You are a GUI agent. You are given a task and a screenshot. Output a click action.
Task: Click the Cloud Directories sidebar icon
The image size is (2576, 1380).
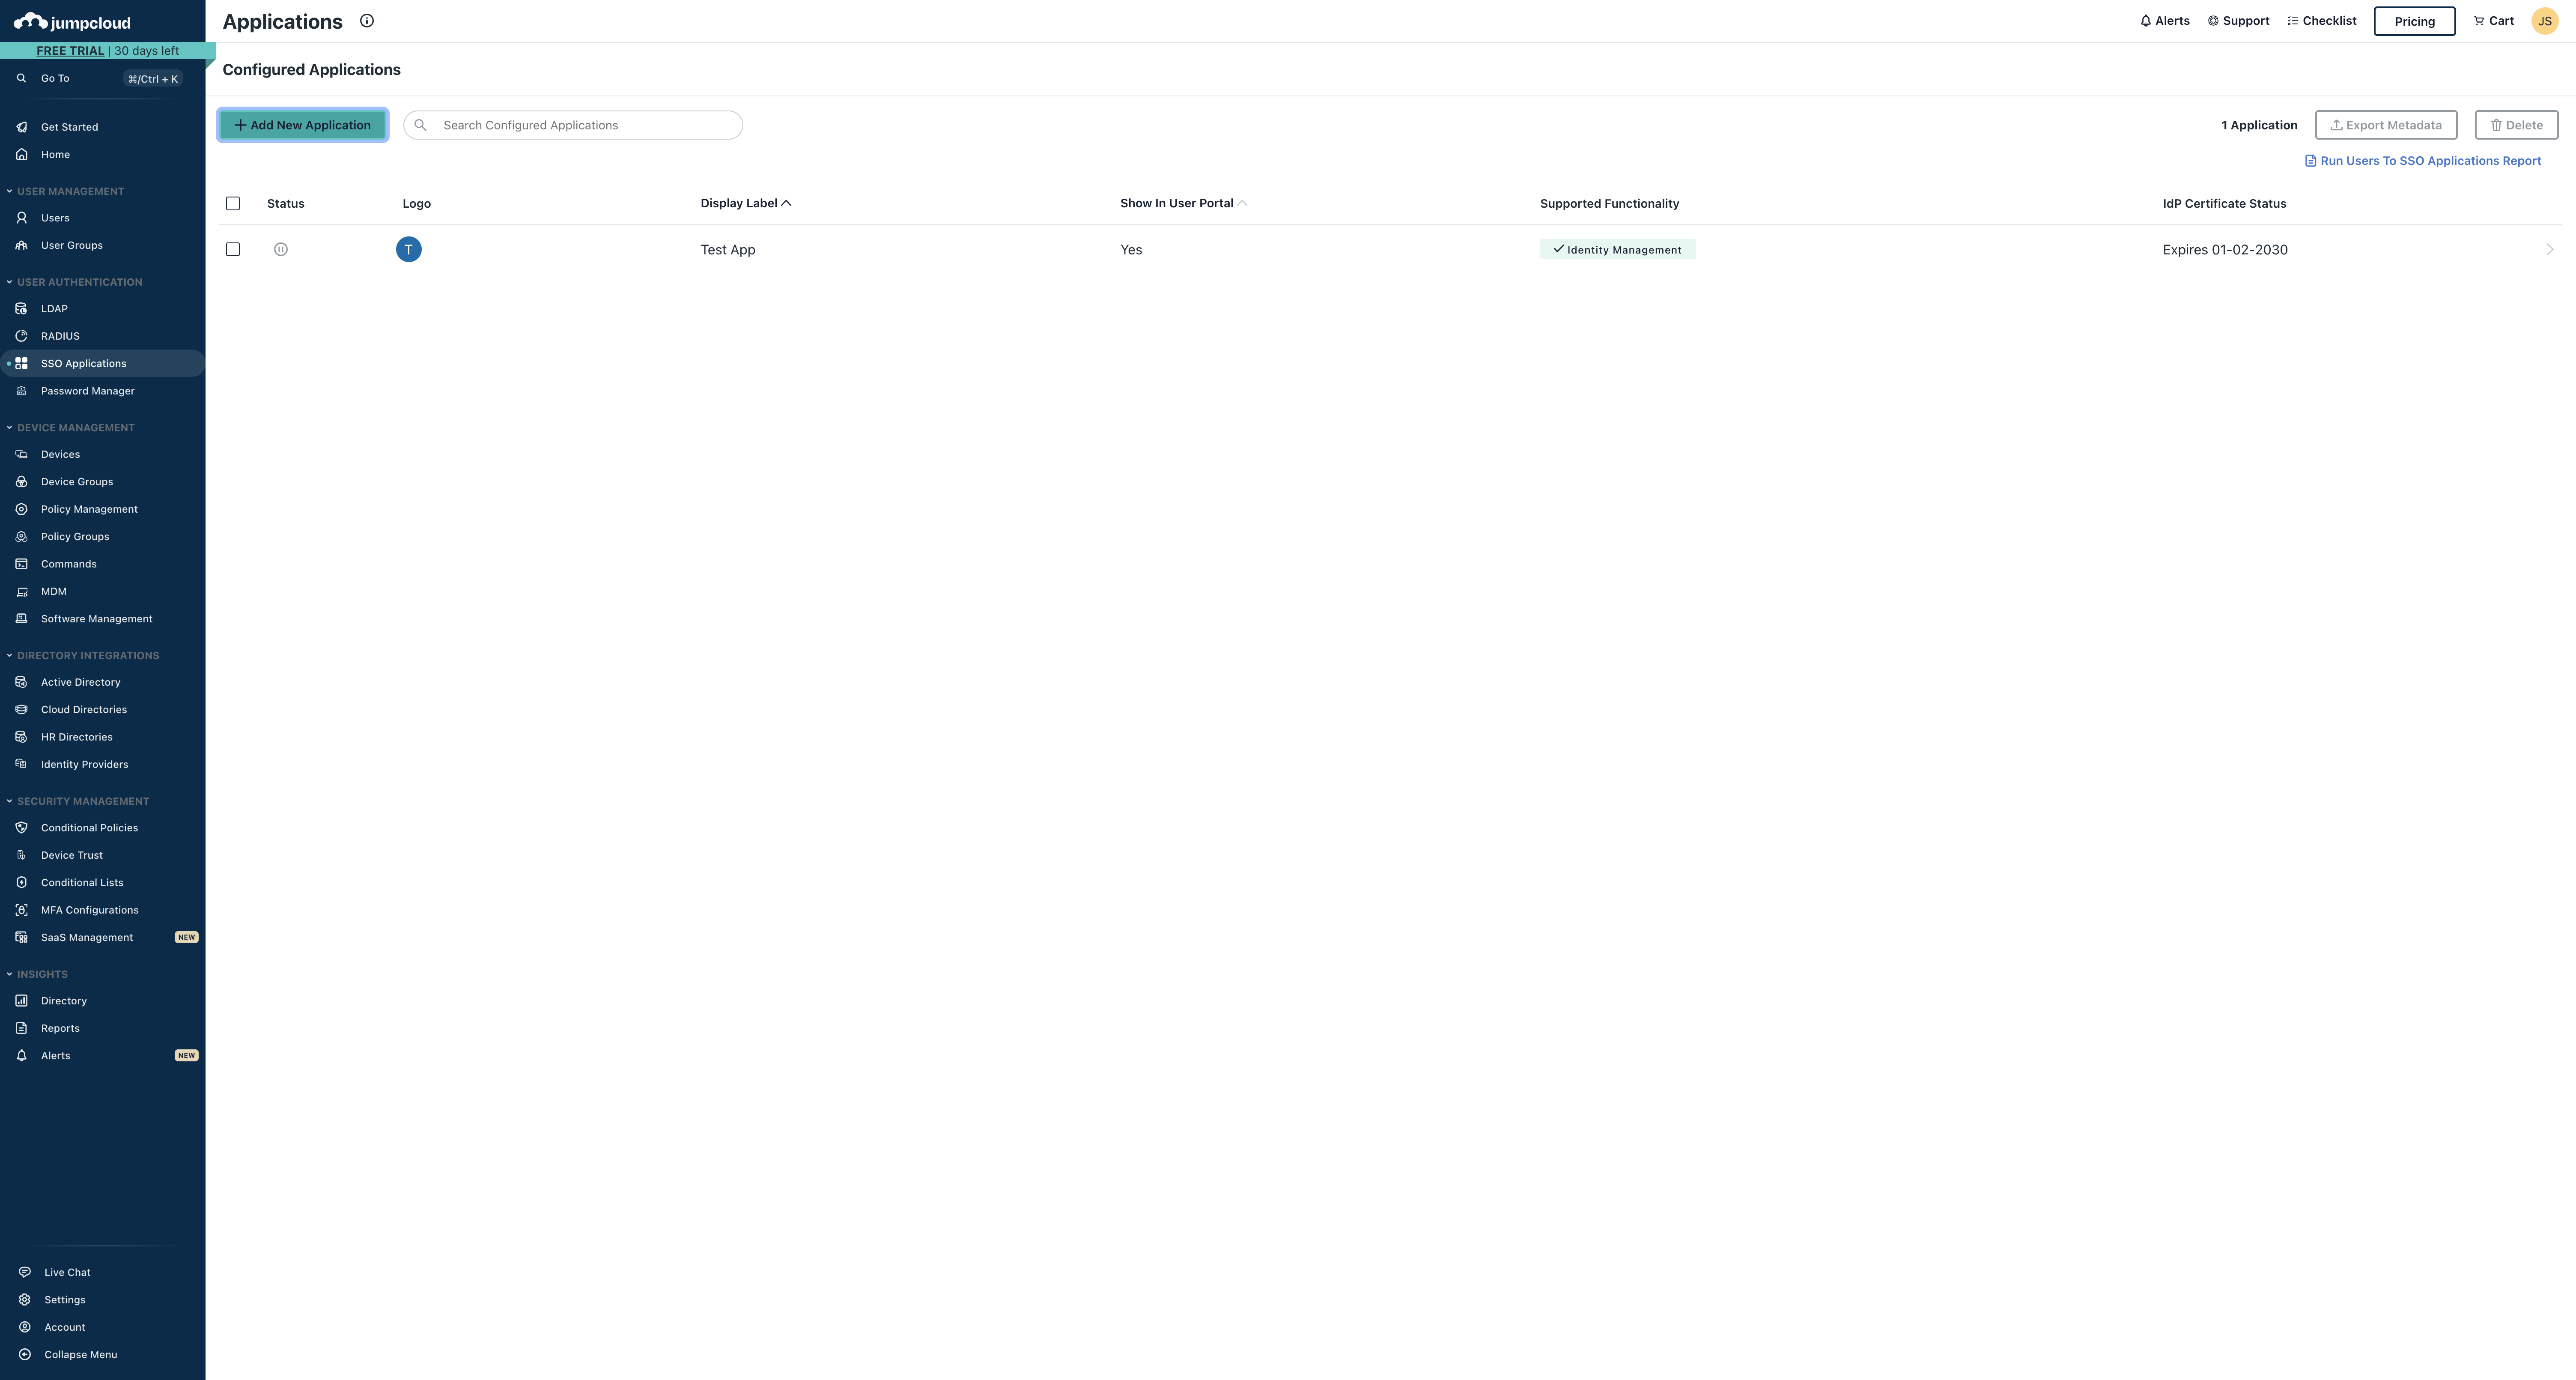[21, 710]
